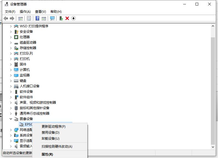
Task: Expand the 网络适配器 node
Action: point(11,130)
